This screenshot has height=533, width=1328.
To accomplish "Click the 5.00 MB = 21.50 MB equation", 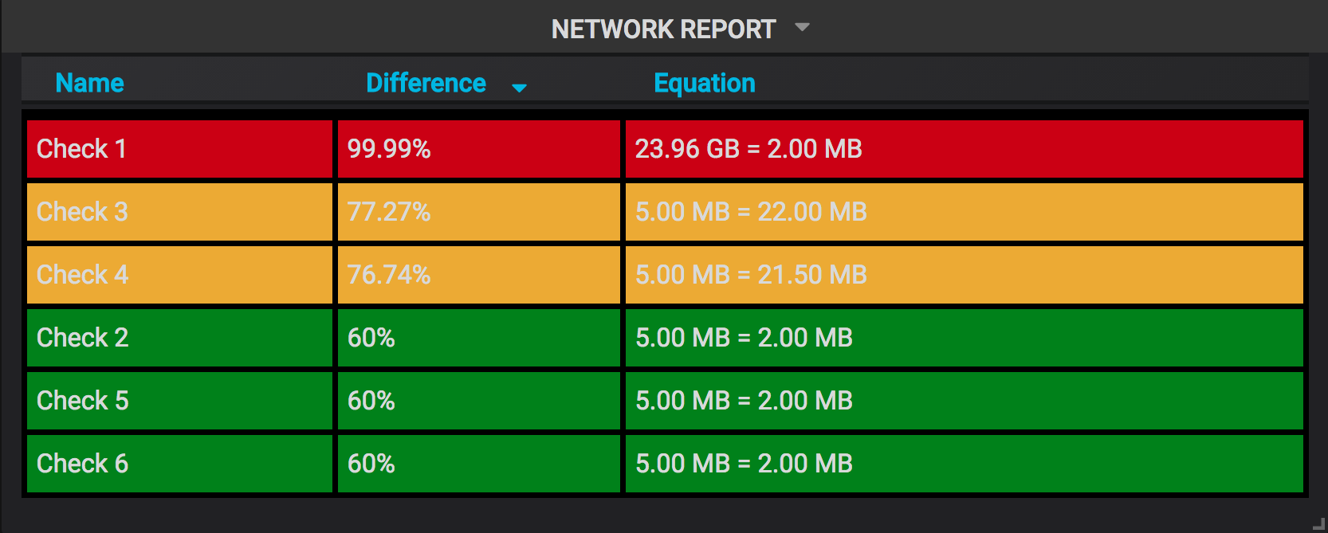I will tap(965, 275).
